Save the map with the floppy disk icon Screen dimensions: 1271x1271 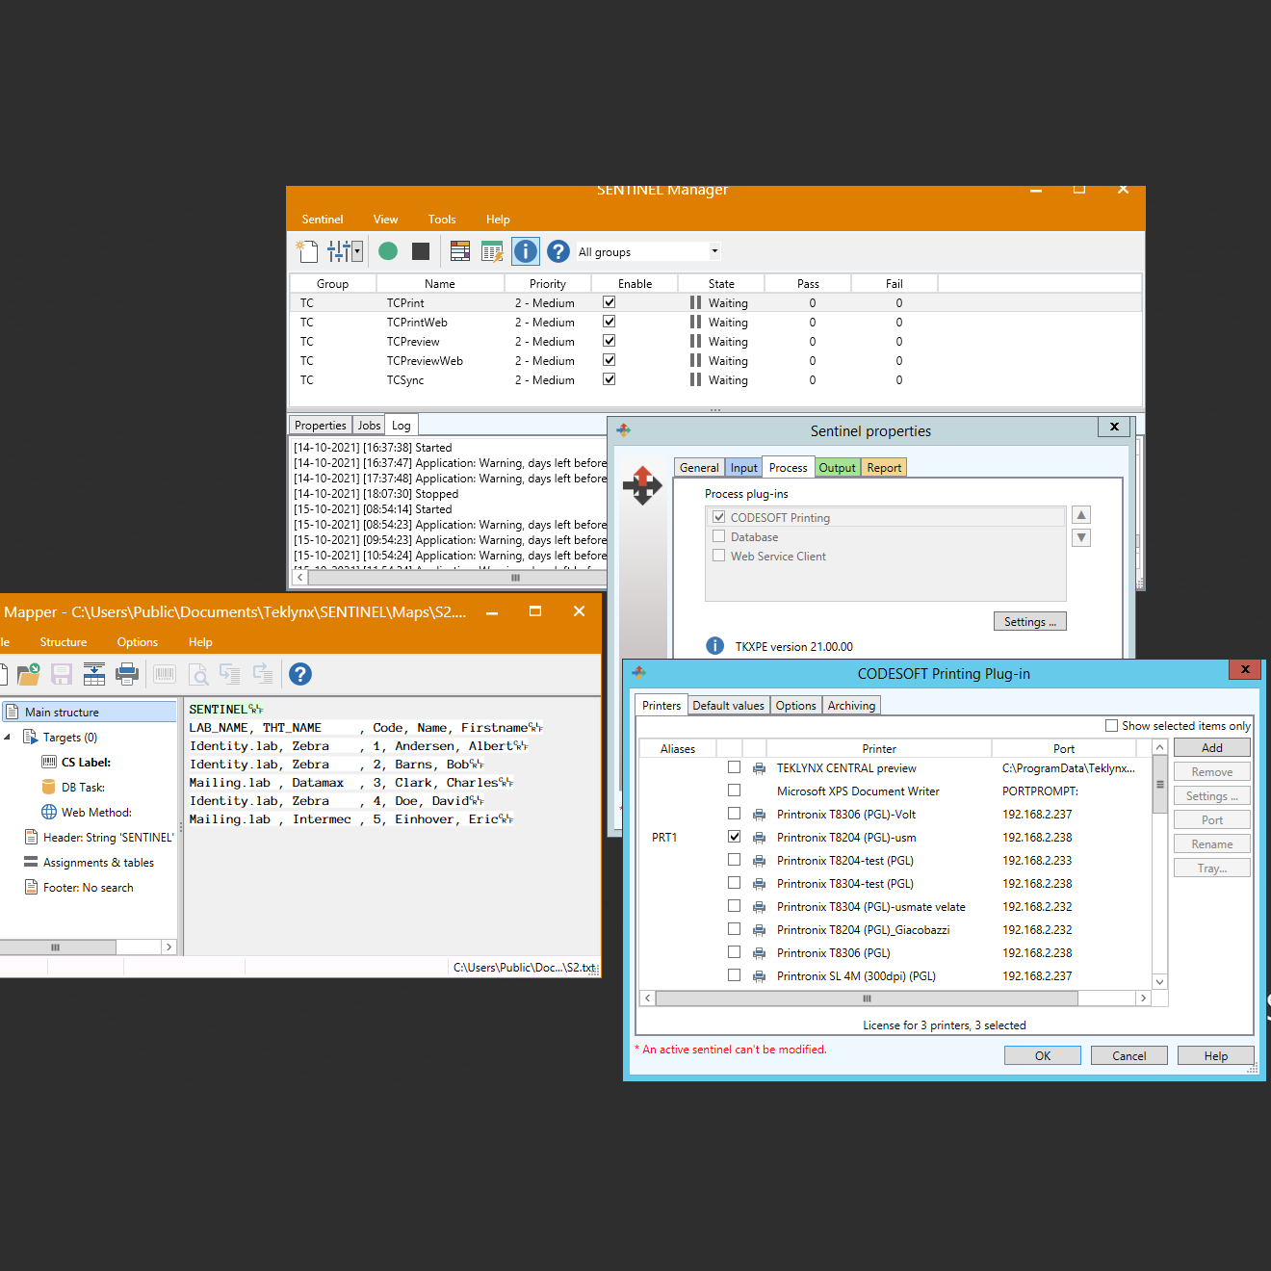pos(62,674)
